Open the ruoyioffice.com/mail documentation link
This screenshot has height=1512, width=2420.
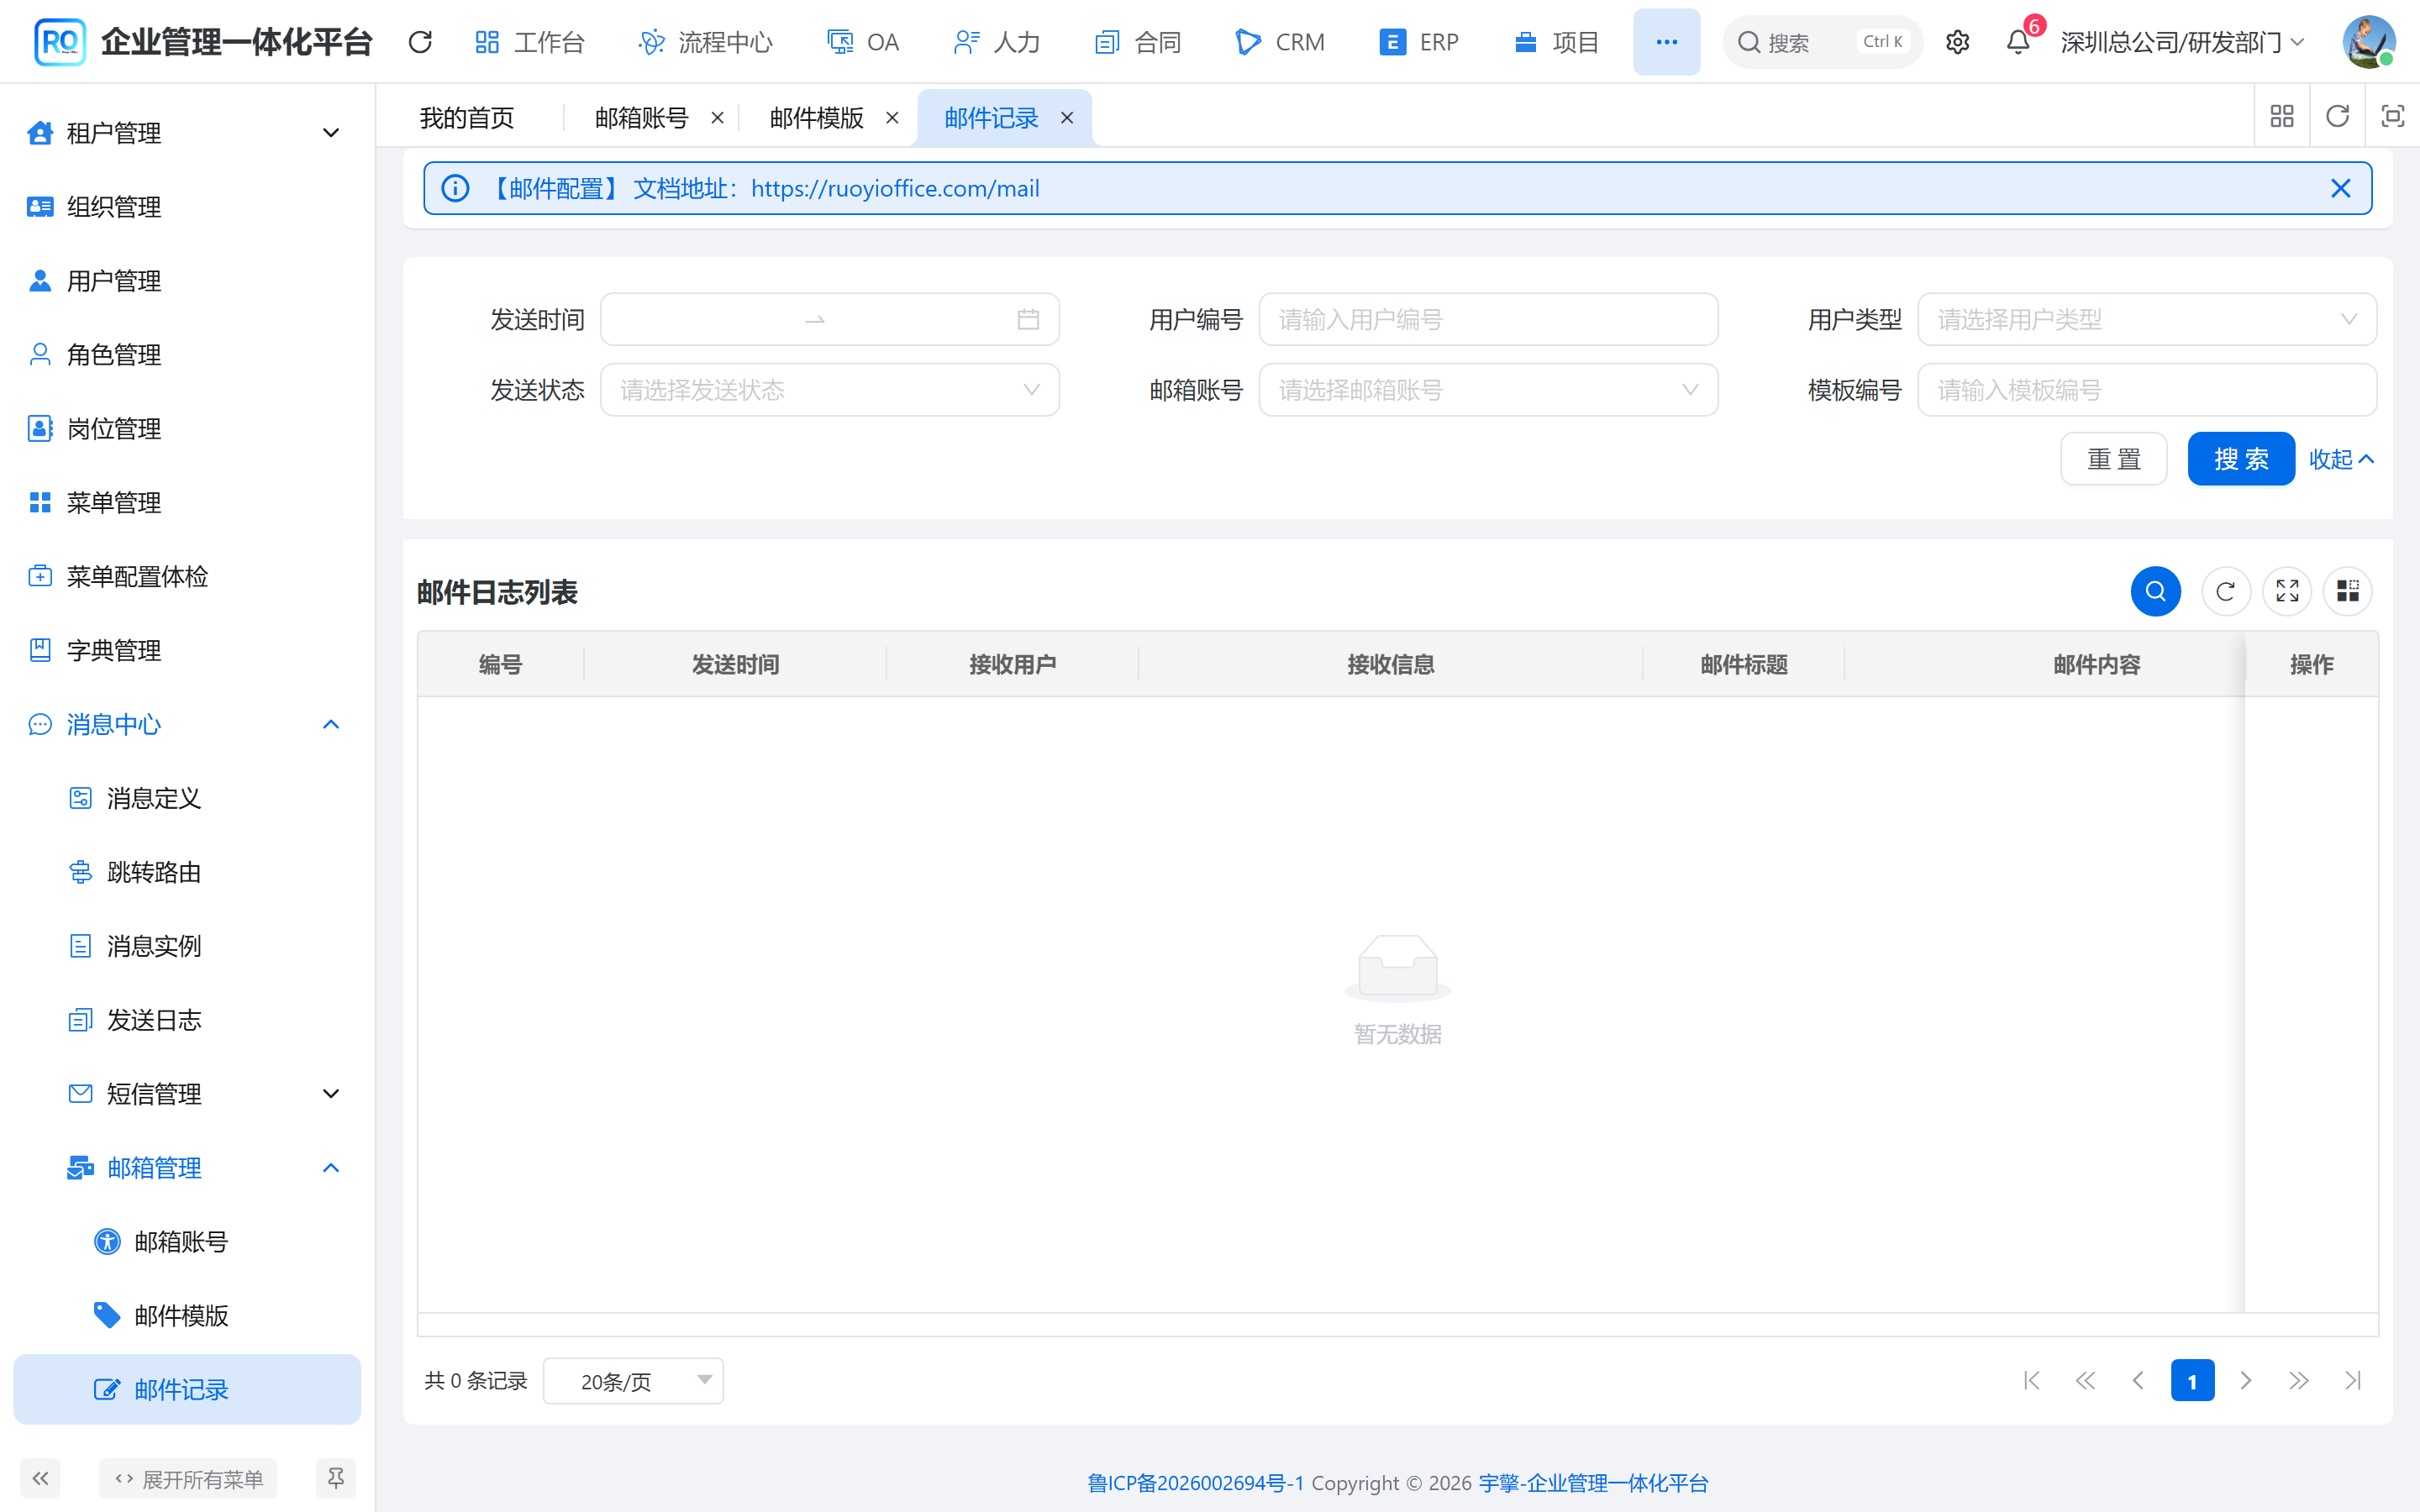point(895,188)
